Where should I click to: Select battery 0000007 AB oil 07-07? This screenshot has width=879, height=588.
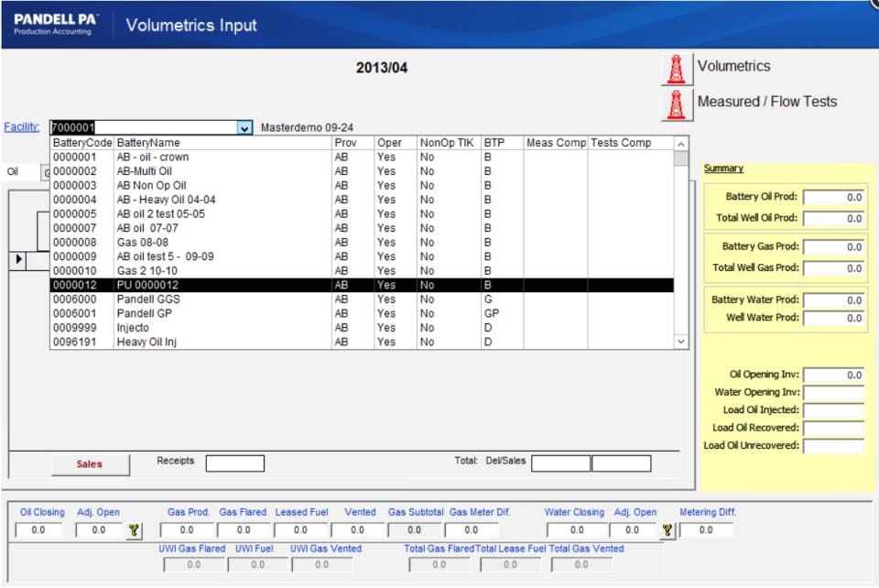(363, 228)
